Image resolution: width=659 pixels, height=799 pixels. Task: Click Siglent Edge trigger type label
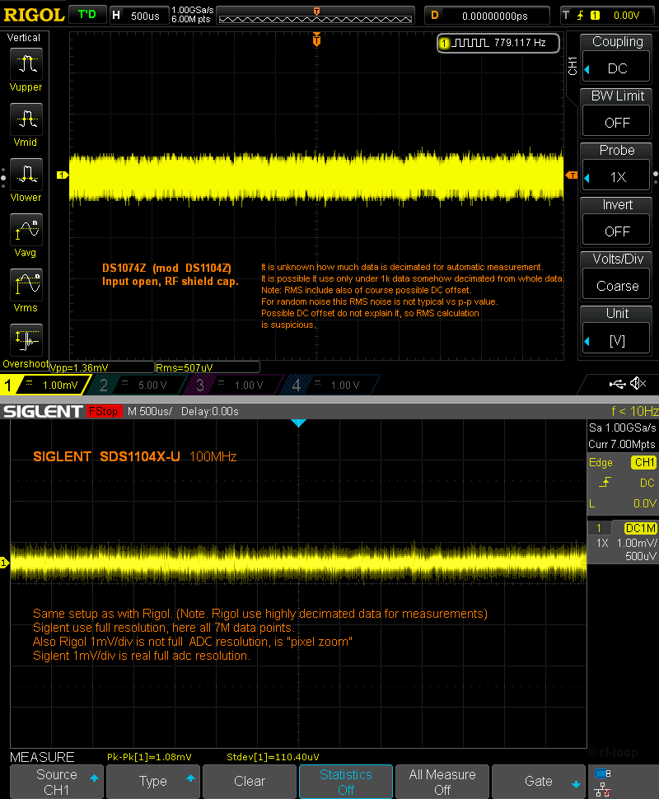(x=601, y=463)
